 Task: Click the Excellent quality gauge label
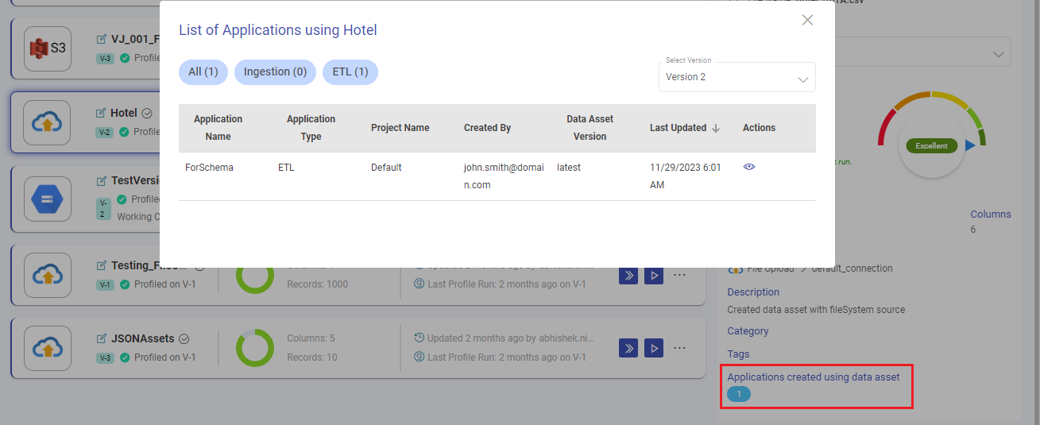(931, 146)
